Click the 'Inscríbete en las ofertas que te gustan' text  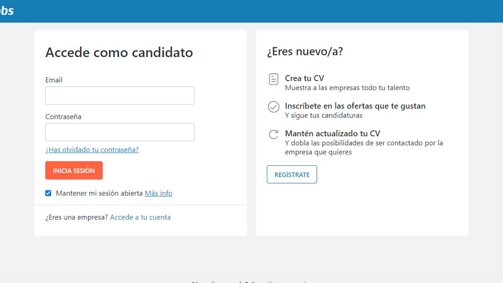pos(355,106)
